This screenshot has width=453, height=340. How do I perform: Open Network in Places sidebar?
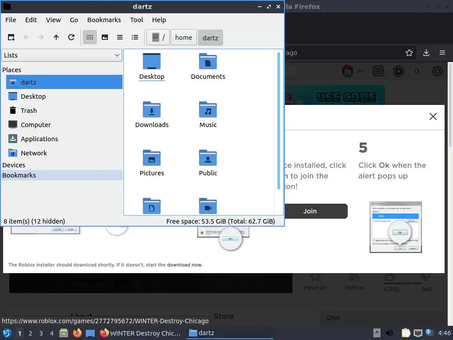click(x=64, y=153)
